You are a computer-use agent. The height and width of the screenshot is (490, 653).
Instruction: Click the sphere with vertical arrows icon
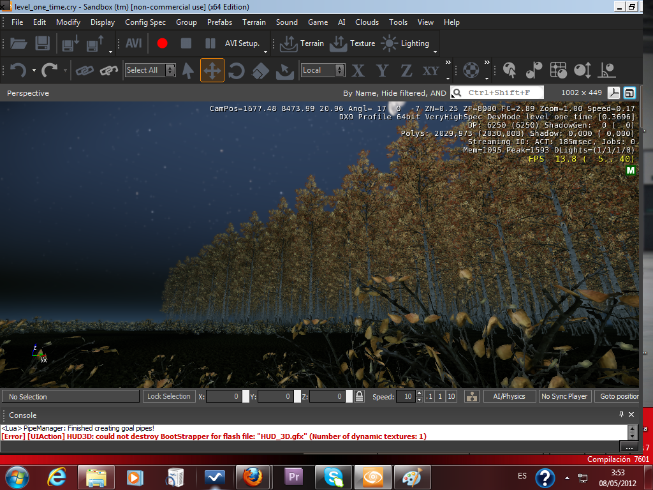(x=582, y=70)
